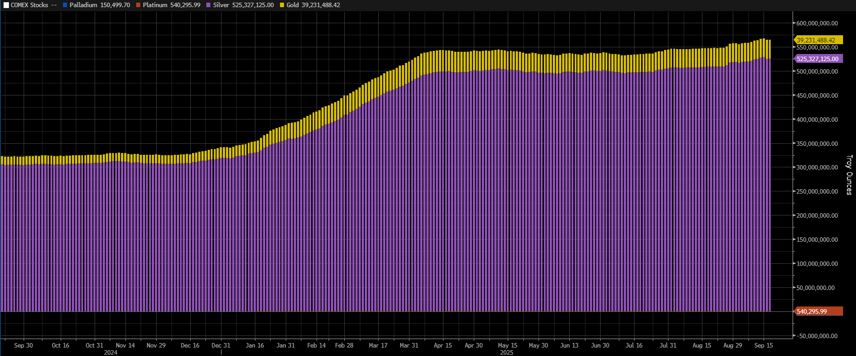The width and height of the screenshot is (856, 356).
Task: Click the May 30 date label
Action: (x=539, y=345)
